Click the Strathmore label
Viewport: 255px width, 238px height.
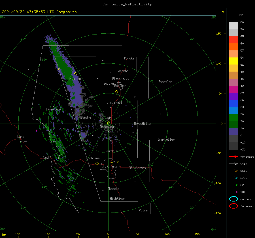[x=138, y=168]
